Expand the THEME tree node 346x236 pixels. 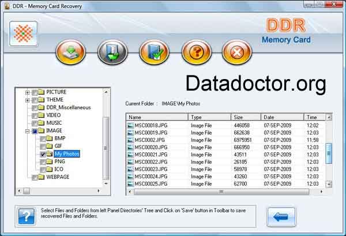[27, 100]
